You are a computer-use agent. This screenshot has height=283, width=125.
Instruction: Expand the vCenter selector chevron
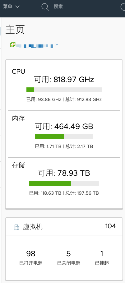coord(57,44)
